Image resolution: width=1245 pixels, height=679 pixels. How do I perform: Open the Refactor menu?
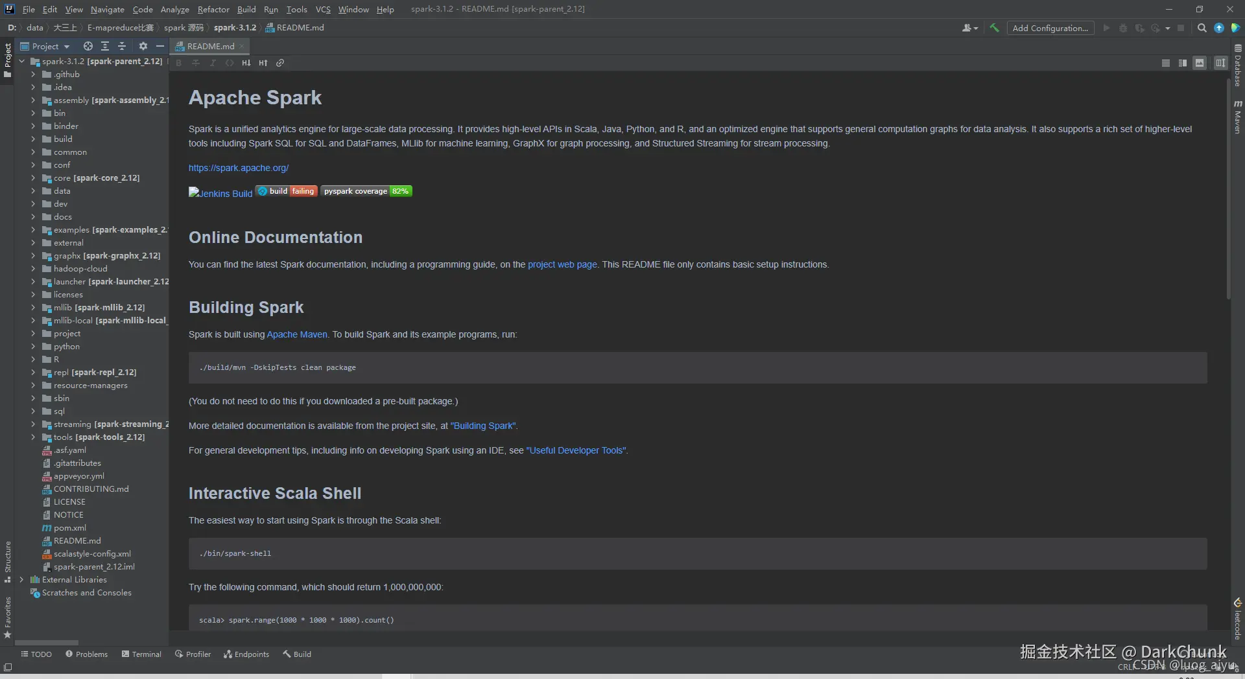click(x=213, y=9)
